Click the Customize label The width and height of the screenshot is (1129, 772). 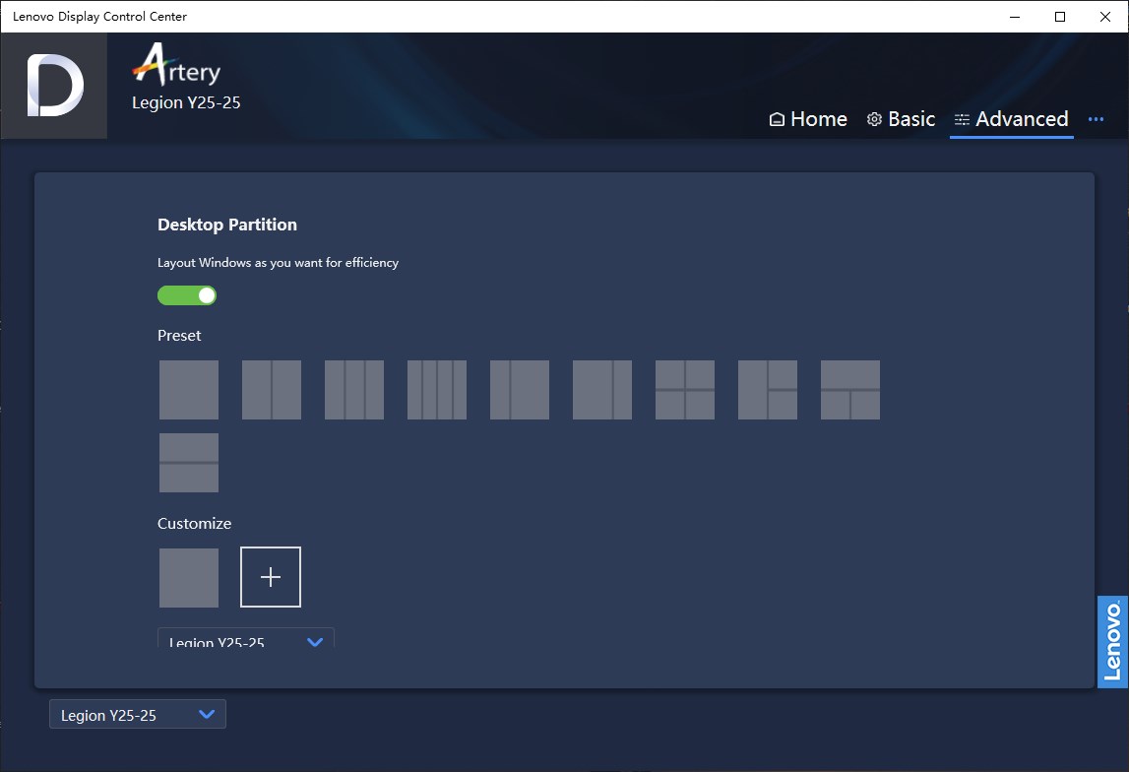[x=195, y=524]
